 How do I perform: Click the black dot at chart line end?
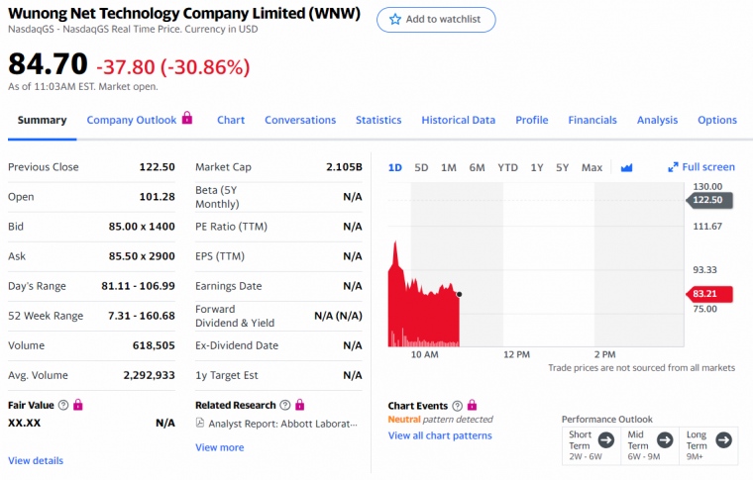(459, 294)
